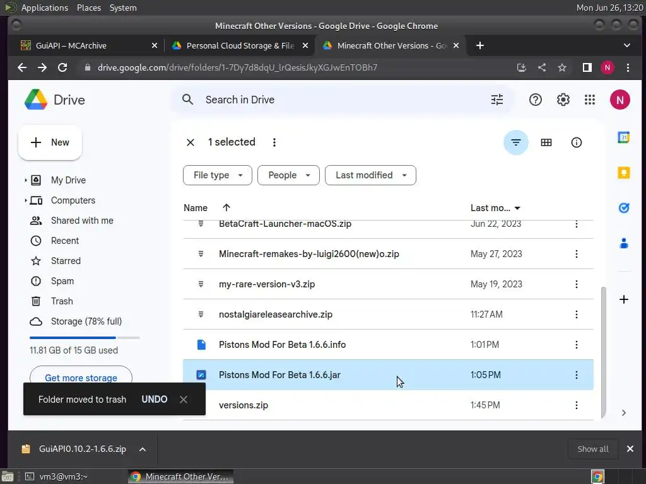The image size is (646, 484).
Task: Click the Google Drive logo
Action: (x=36, y=100)
